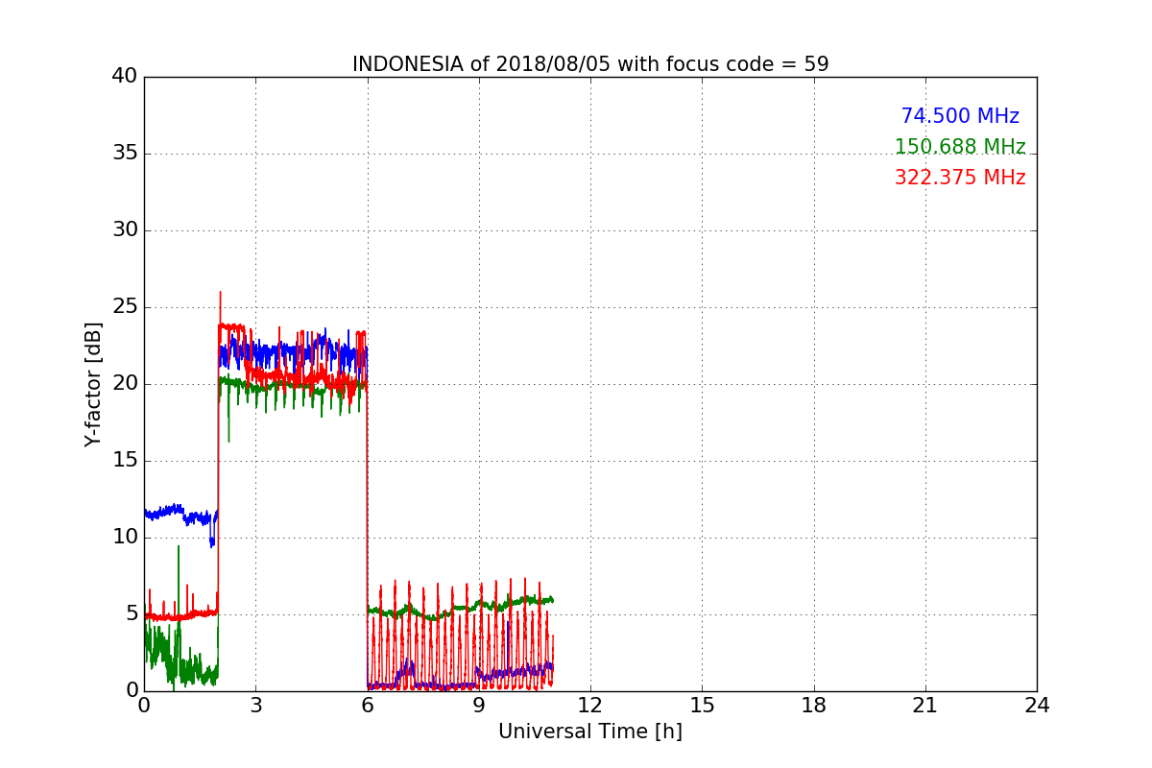Click x-axis tick label 18
Screen dimensions: 1152x768
[x=814, y=706]
